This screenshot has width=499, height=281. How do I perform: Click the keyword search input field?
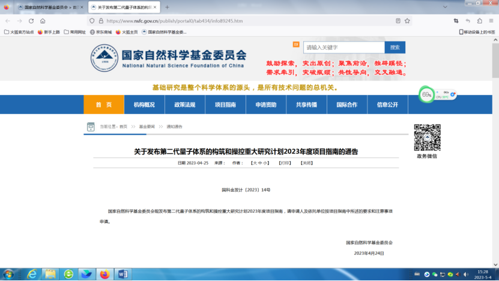click(343, 47)
